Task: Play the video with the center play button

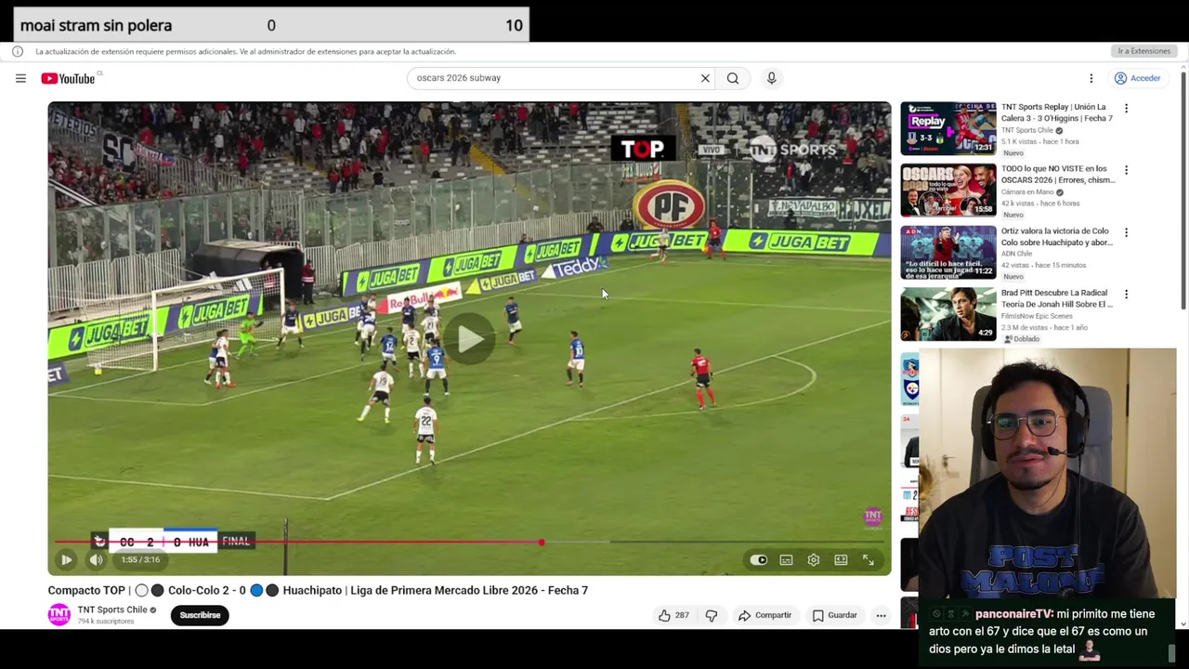Action: pos(469,339)
